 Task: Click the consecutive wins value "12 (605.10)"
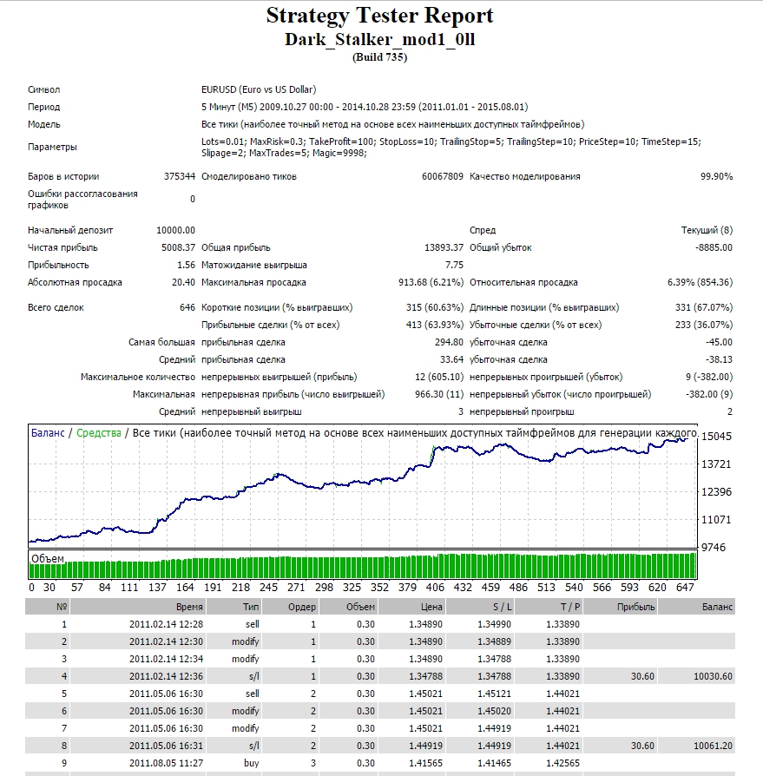tap(439, 377)
